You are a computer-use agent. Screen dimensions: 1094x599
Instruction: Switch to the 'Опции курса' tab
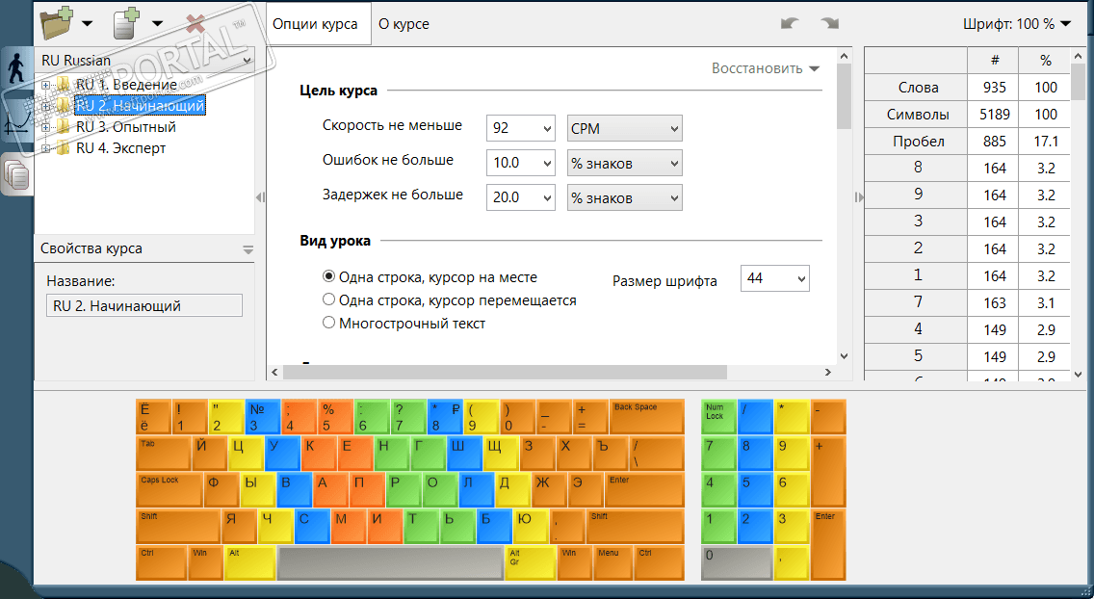pos(315,23)
